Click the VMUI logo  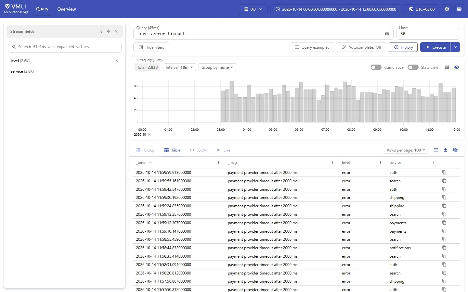[16, 9]
